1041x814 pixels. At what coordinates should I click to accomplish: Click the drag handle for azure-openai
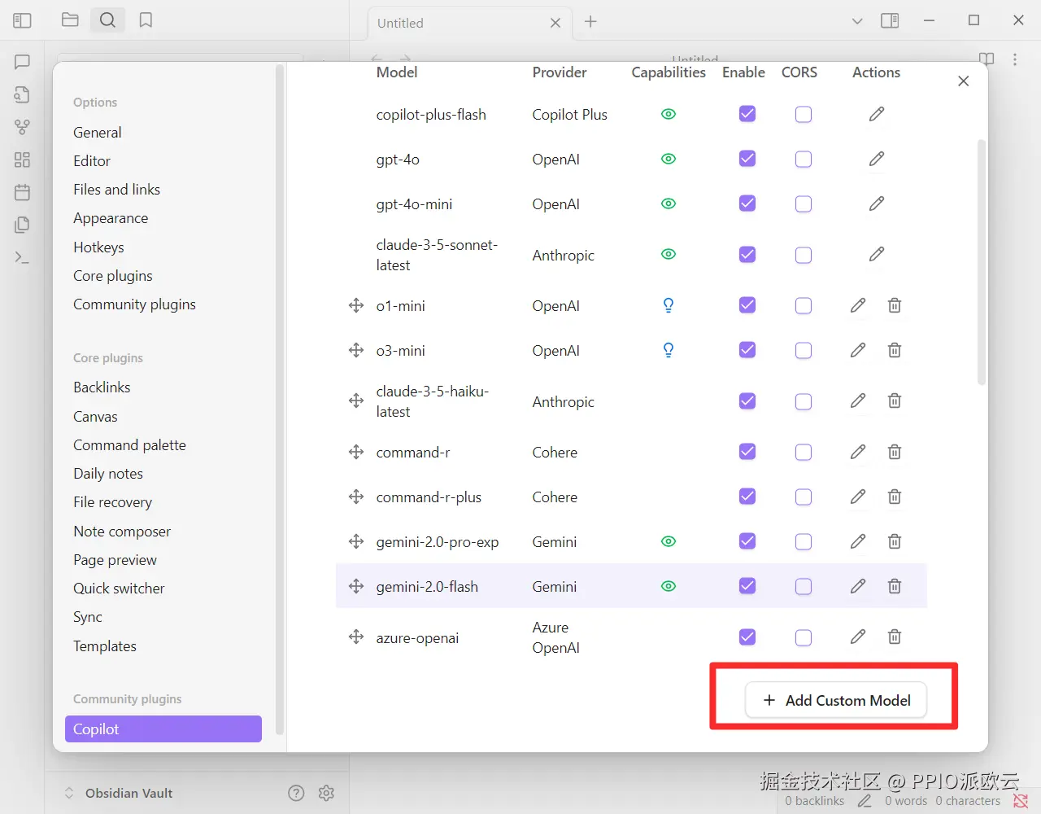click(356, 637)
